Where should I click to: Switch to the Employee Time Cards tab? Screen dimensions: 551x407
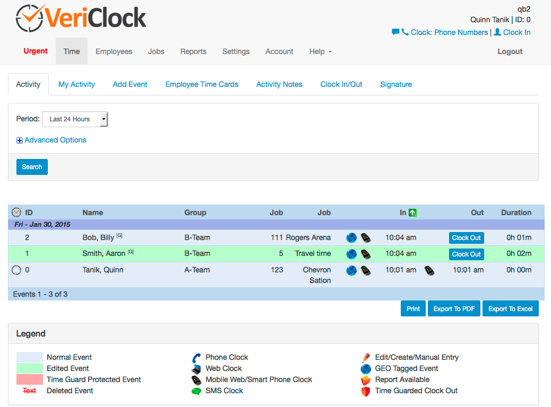202,84
